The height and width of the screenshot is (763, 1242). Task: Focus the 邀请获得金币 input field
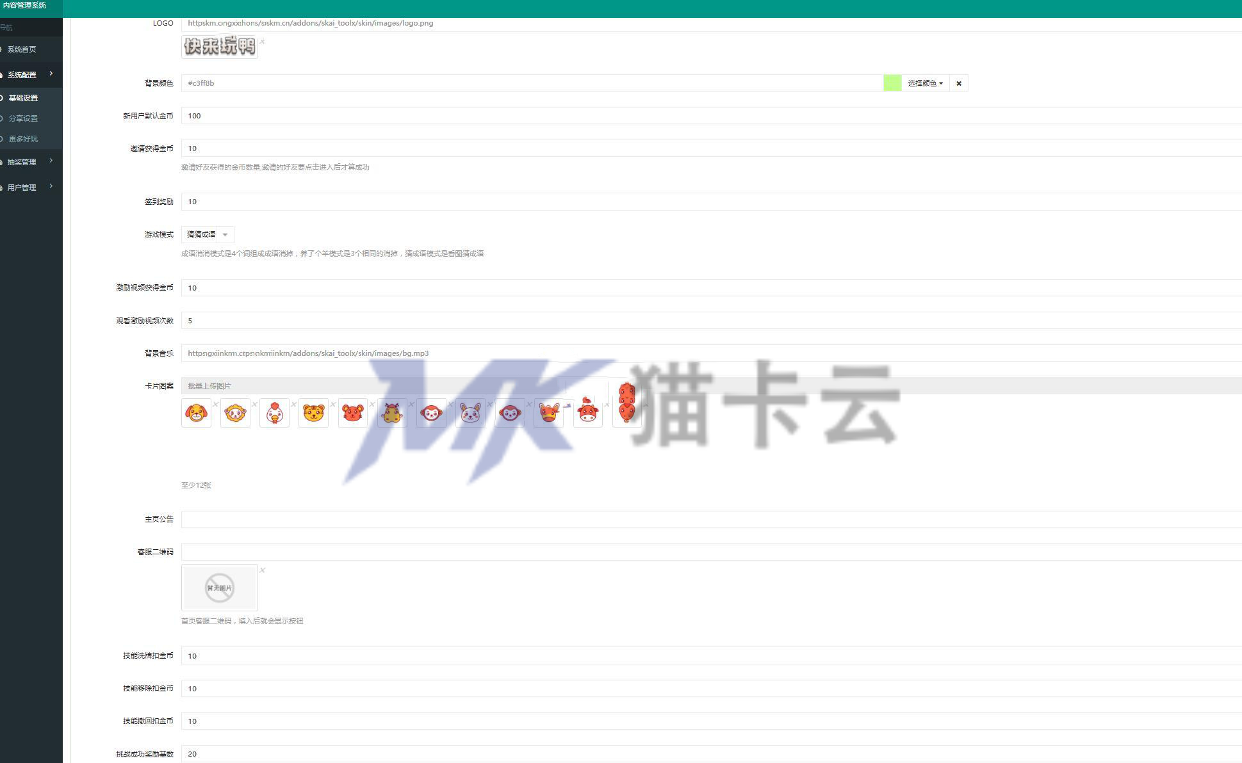(711, 149)
